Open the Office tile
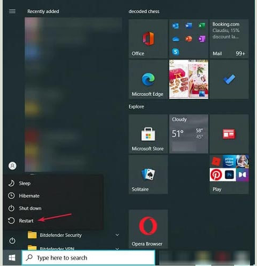 (148, 39)
